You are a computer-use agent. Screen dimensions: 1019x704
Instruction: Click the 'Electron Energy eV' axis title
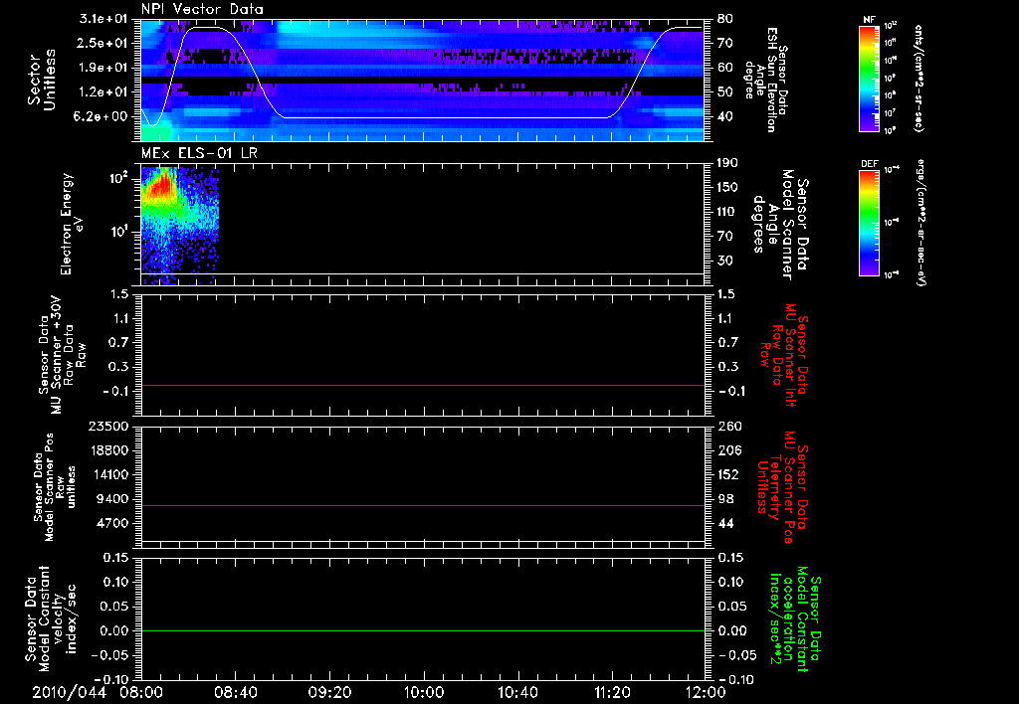click(72, 224)
